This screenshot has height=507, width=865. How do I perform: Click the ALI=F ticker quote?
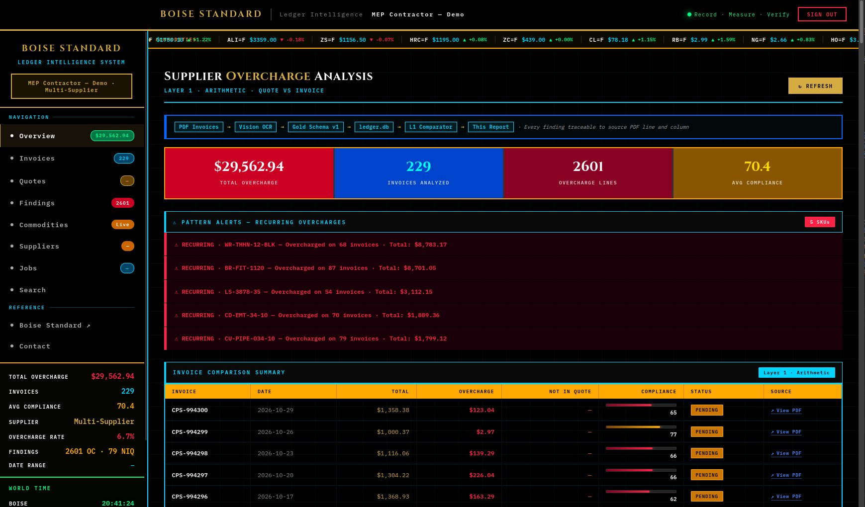click(x=266, y=40)
